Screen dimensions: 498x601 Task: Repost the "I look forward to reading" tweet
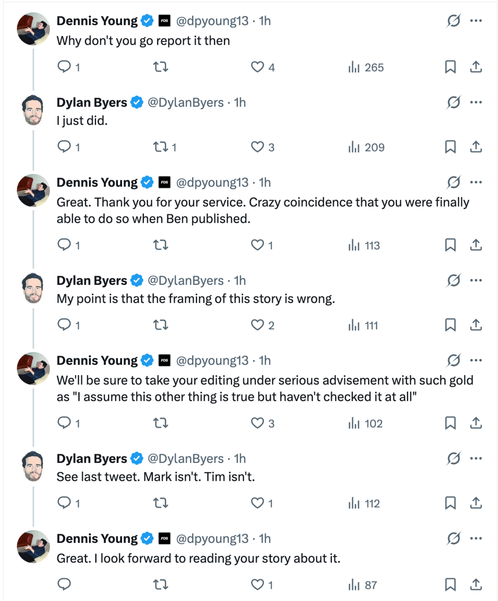point(161,585)
